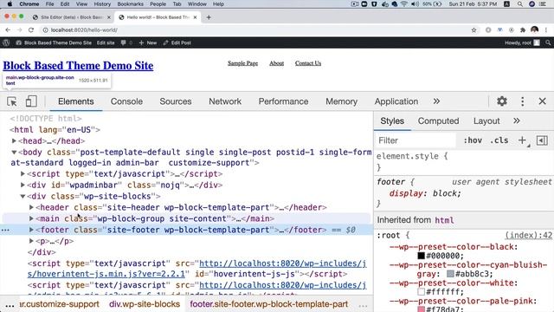Image resolution: width=554 pixels, height=312 pixels.
Task: Open the macOS Control Center icon
Action: [x=543, y=4]
